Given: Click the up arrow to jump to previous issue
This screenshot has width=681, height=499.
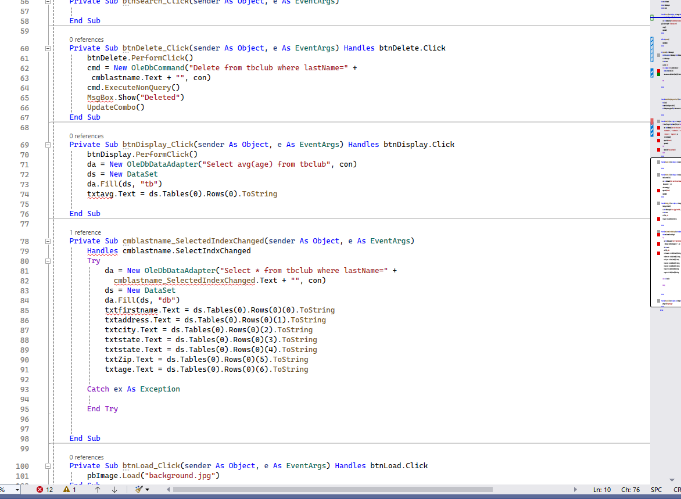Looking at the screenshot, I should [x=97, y=489].
